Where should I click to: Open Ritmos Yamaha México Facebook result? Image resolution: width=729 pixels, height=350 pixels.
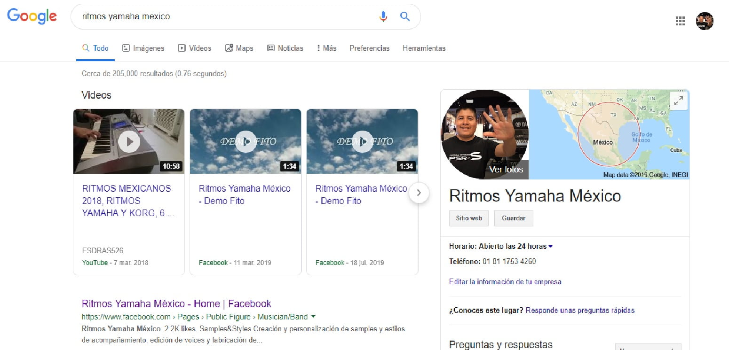pos(176,303)
